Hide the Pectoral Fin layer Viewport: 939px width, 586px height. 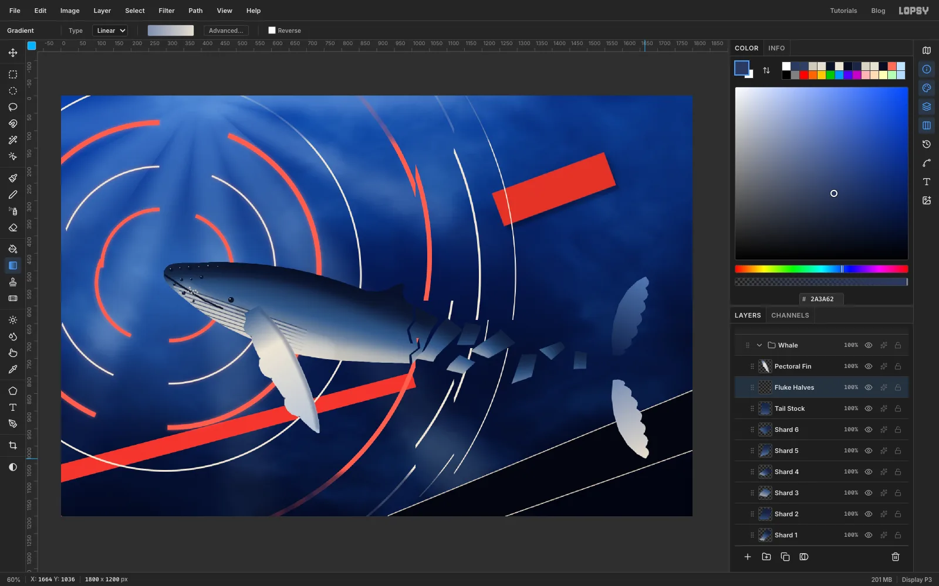pyautogui.click(x=869, y=366)
